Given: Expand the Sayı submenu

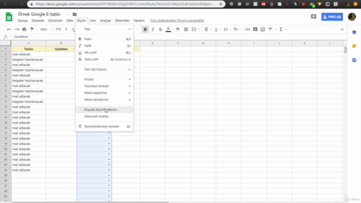Looking at the screenshot, I should pos(104,29).
